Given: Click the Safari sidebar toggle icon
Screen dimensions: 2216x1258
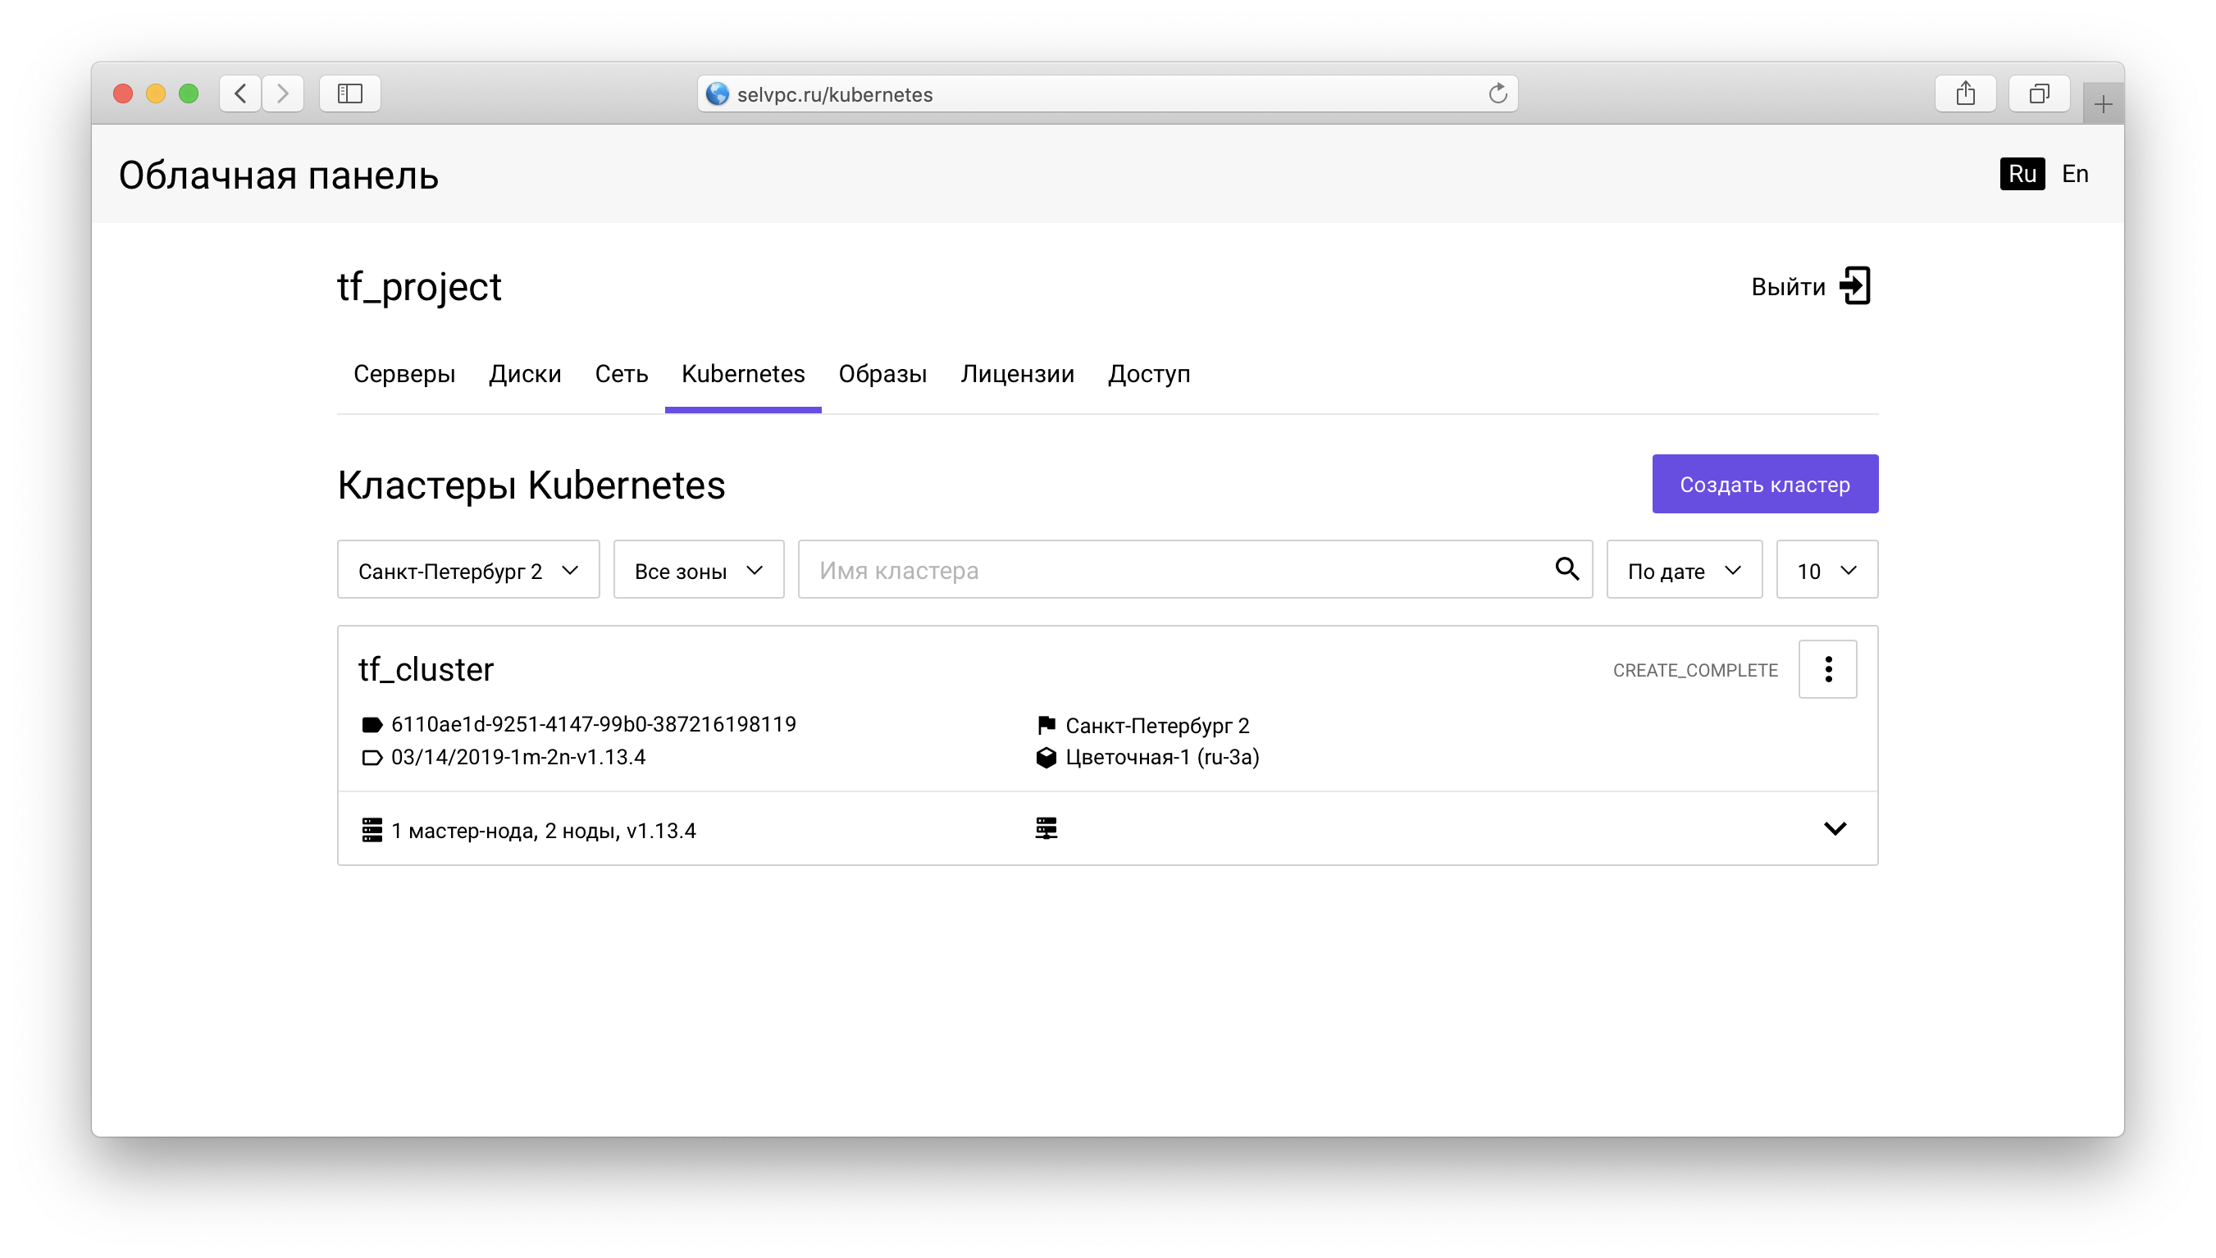Looking at the screenshot, I should (x=350, y=93).
